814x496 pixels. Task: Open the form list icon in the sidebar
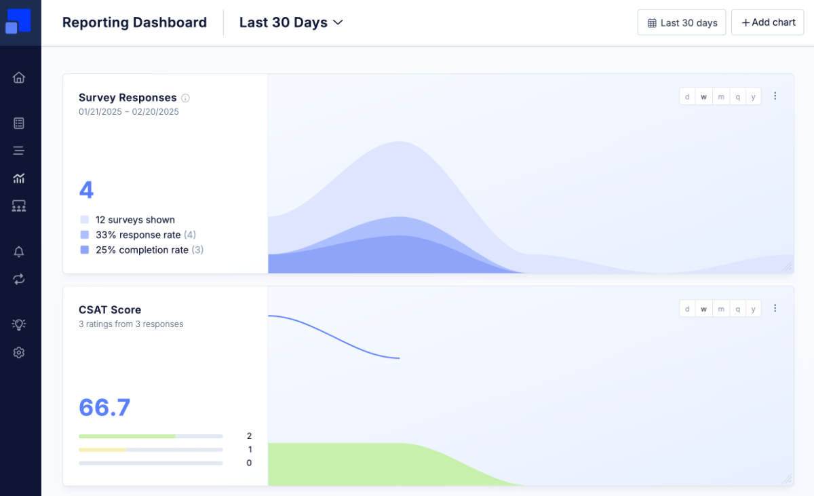coord(19,123)
